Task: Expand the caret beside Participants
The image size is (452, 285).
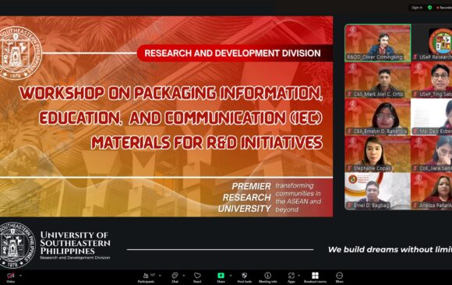Action: [x=160, y=276]
